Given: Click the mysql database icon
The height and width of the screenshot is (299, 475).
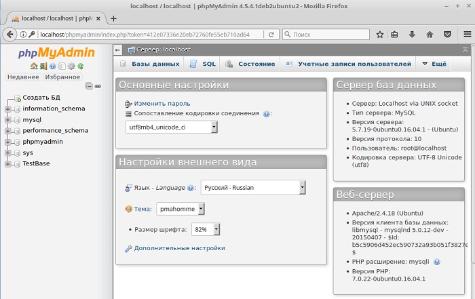Looking at the screenshot, I should [x=18, y=120].
